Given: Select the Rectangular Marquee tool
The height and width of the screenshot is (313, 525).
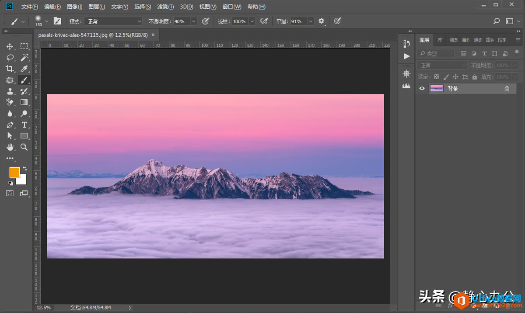Looking at the screenshot, I should tap(24, 46).
